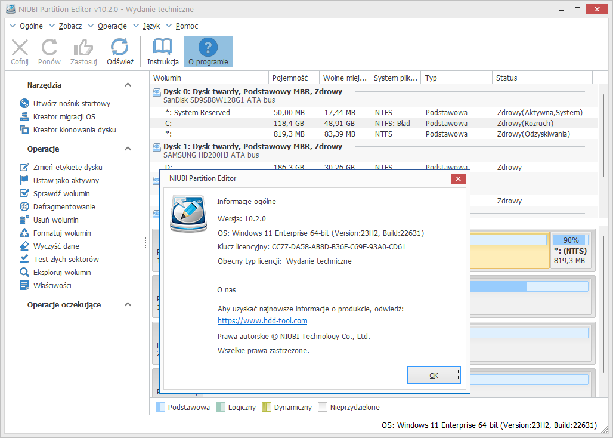Close the NIUBI Partition Editor about dialog
The width and height of the screenshot is (613, 438).
click(458, 179)
